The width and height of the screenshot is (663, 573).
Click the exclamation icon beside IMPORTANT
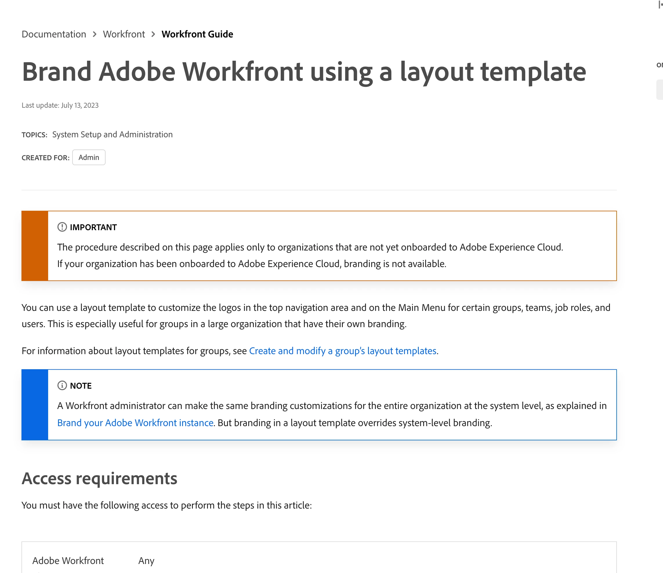pyautogui.click(x=62, y=227)
